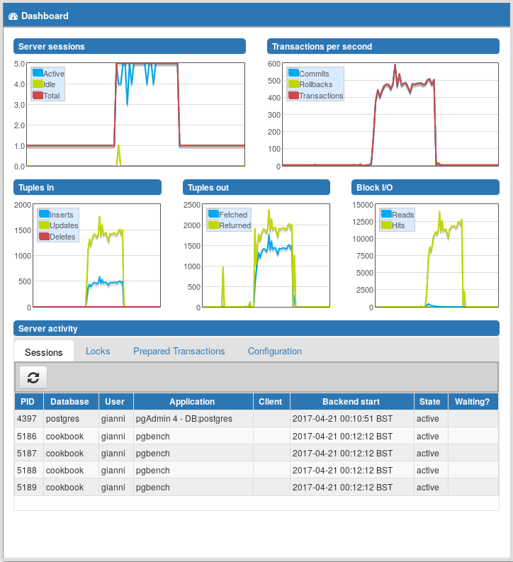Switch to the Locks tab
This screenshot has width=513, height=562.
tap(98, 352)
